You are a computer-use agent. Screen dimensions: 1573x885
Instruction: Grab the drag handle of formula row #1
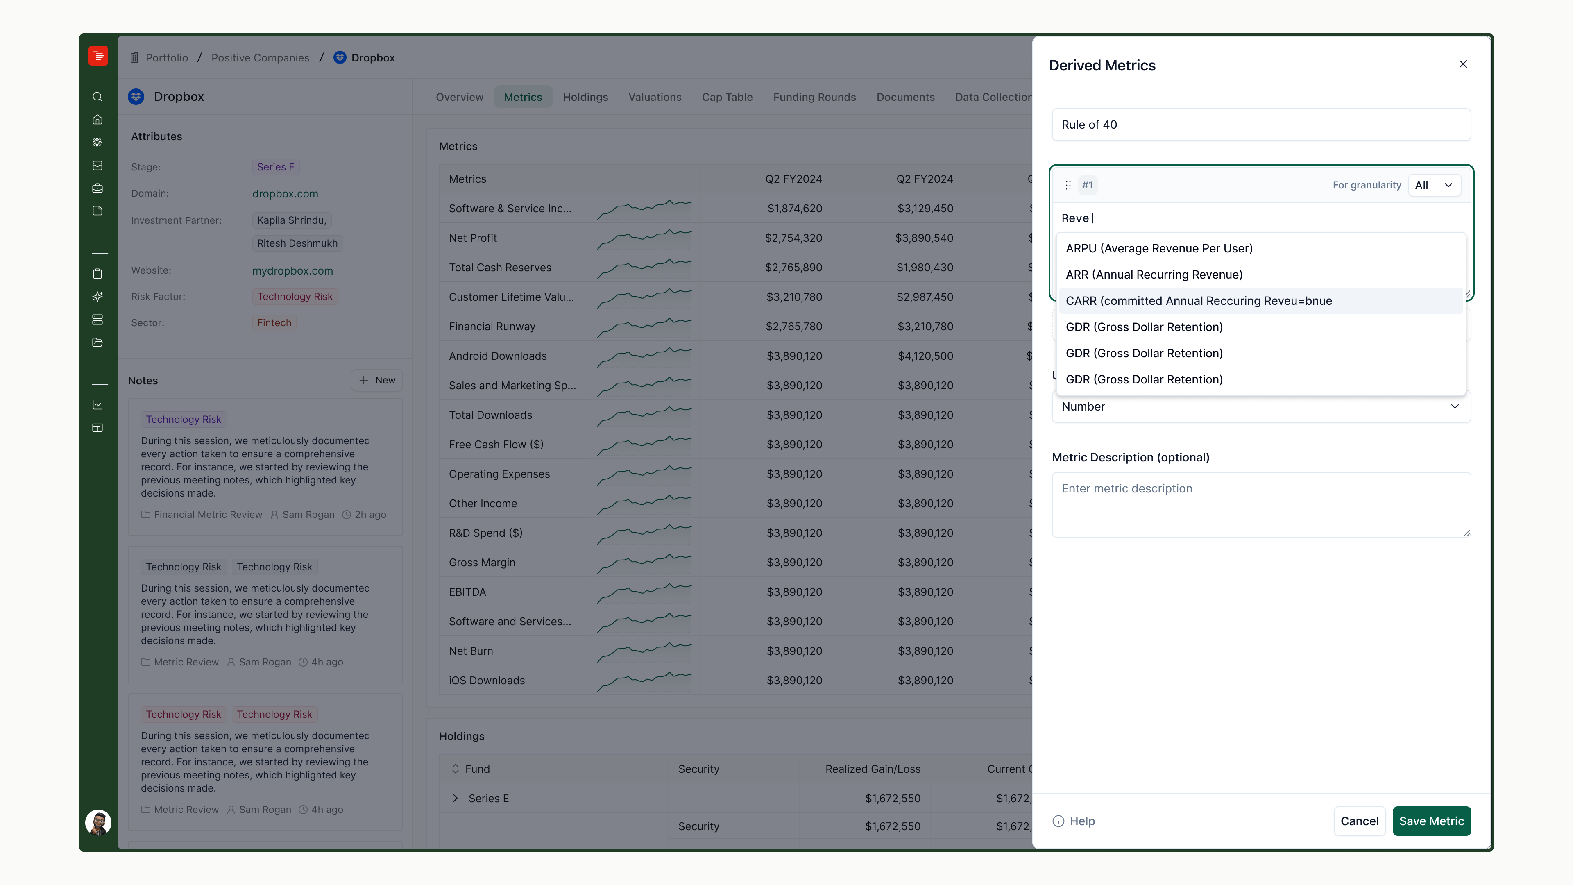pyautogui.click(x=1068, y=185)
